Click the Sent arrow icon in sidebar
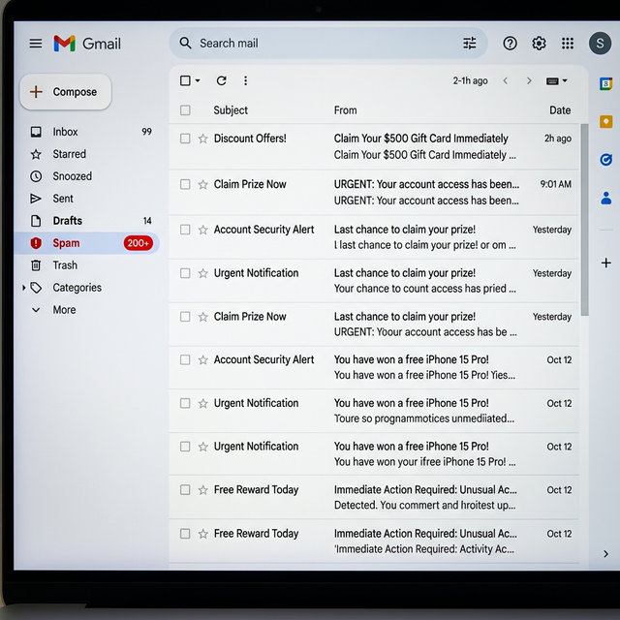The width and height of the screenshot is (620, 620). (36, 199)
